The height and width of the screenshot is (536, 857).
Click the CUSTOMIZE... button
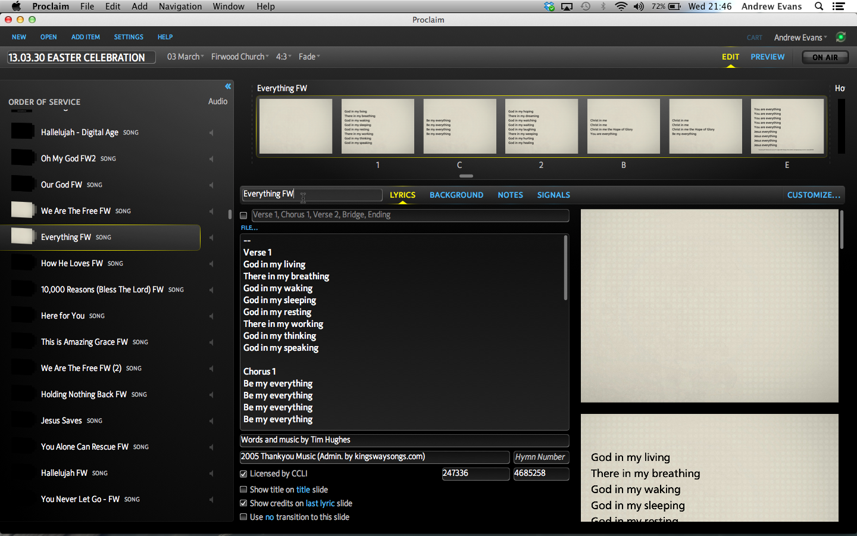click(x=814, y=195)
